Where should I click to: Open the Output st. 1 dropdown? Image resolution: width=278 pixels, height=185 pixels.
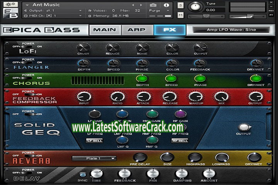pos(53,10)
